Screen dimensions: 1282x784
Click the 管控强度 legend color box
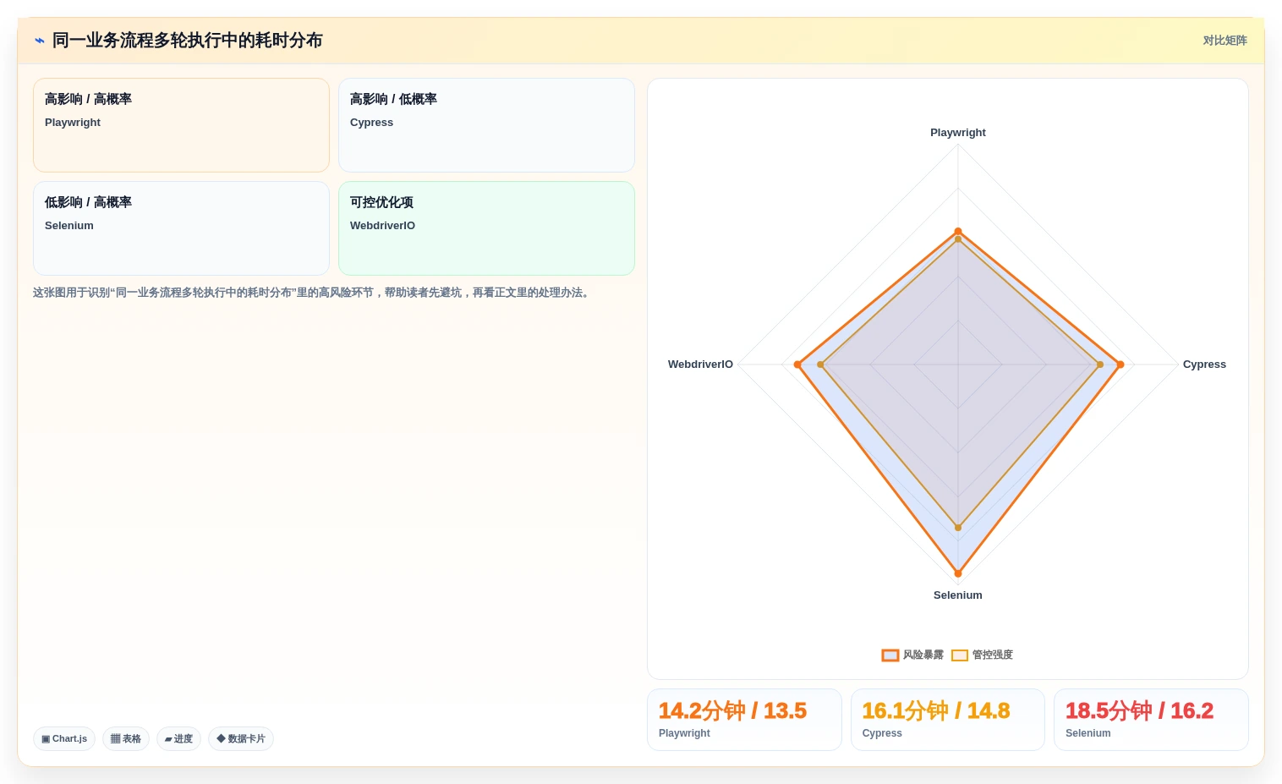click(960, 655)
